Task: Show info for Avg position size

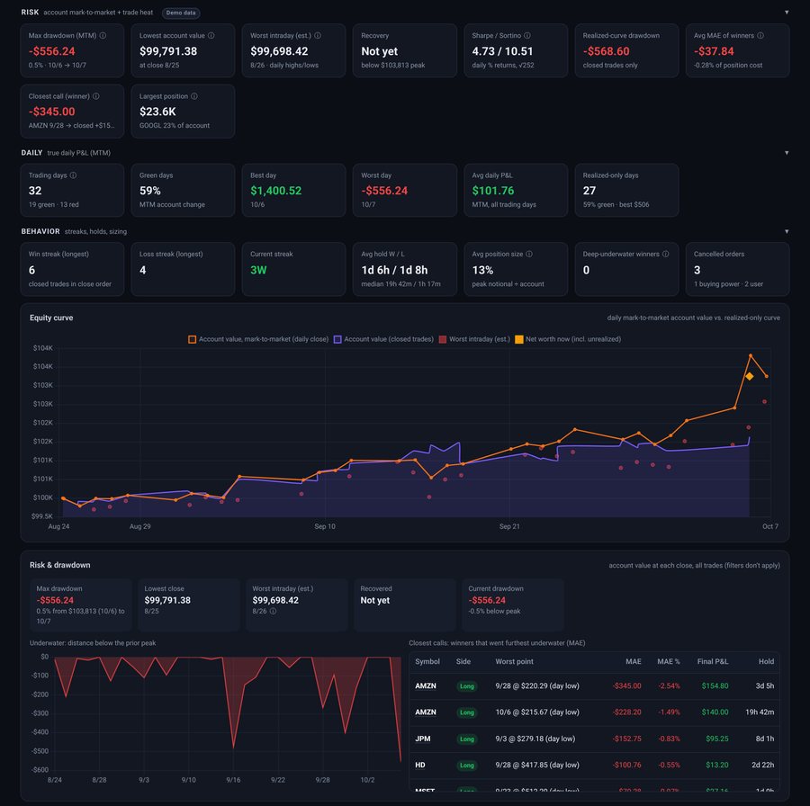Action: [x=529, y=254]
